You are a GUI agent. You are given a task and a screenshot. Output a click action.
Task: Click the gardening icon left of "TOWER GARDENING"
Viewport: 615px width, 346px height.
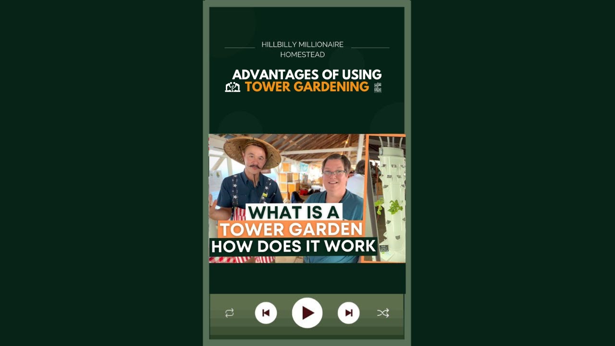(233, 87)
